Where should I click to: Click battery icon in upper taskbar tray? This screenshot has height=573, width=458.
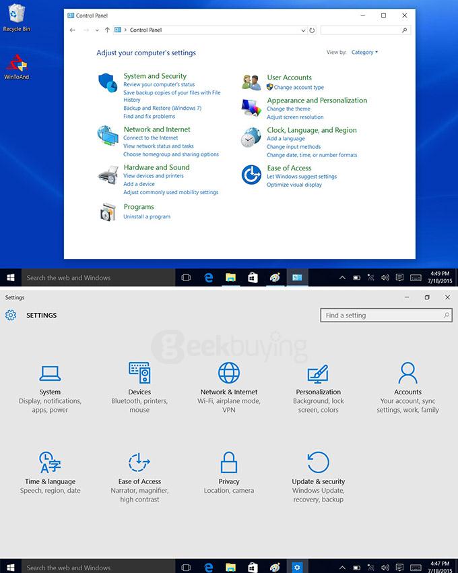point(357,278)
